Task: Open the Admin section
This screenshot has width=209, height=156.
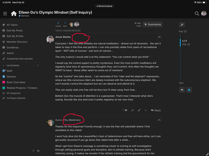Action: coord(10,53)
